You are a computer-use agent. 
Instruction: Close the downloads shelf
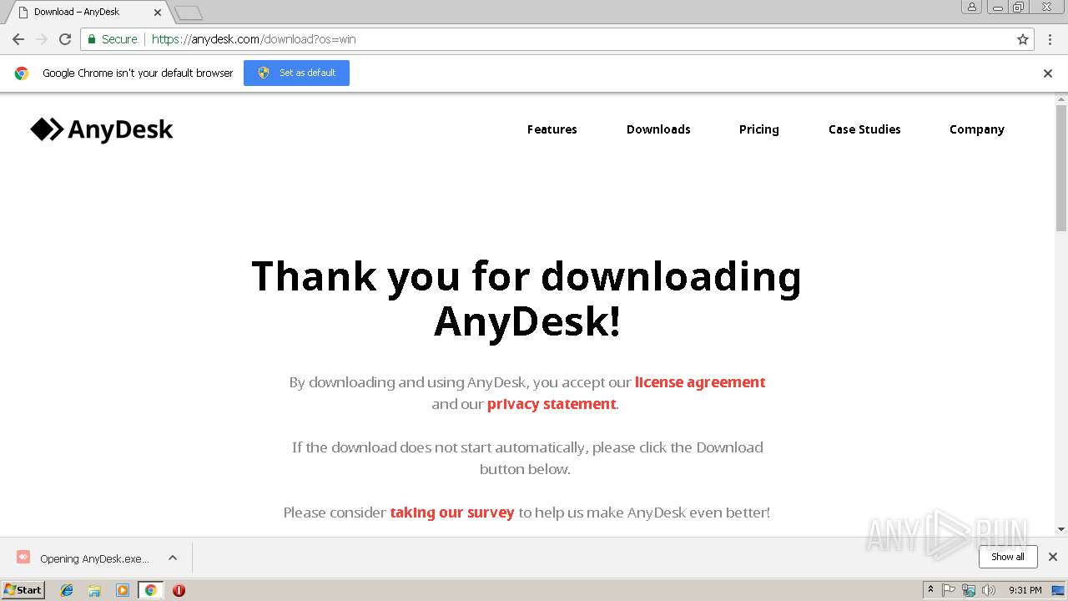tap(1053, 557)
